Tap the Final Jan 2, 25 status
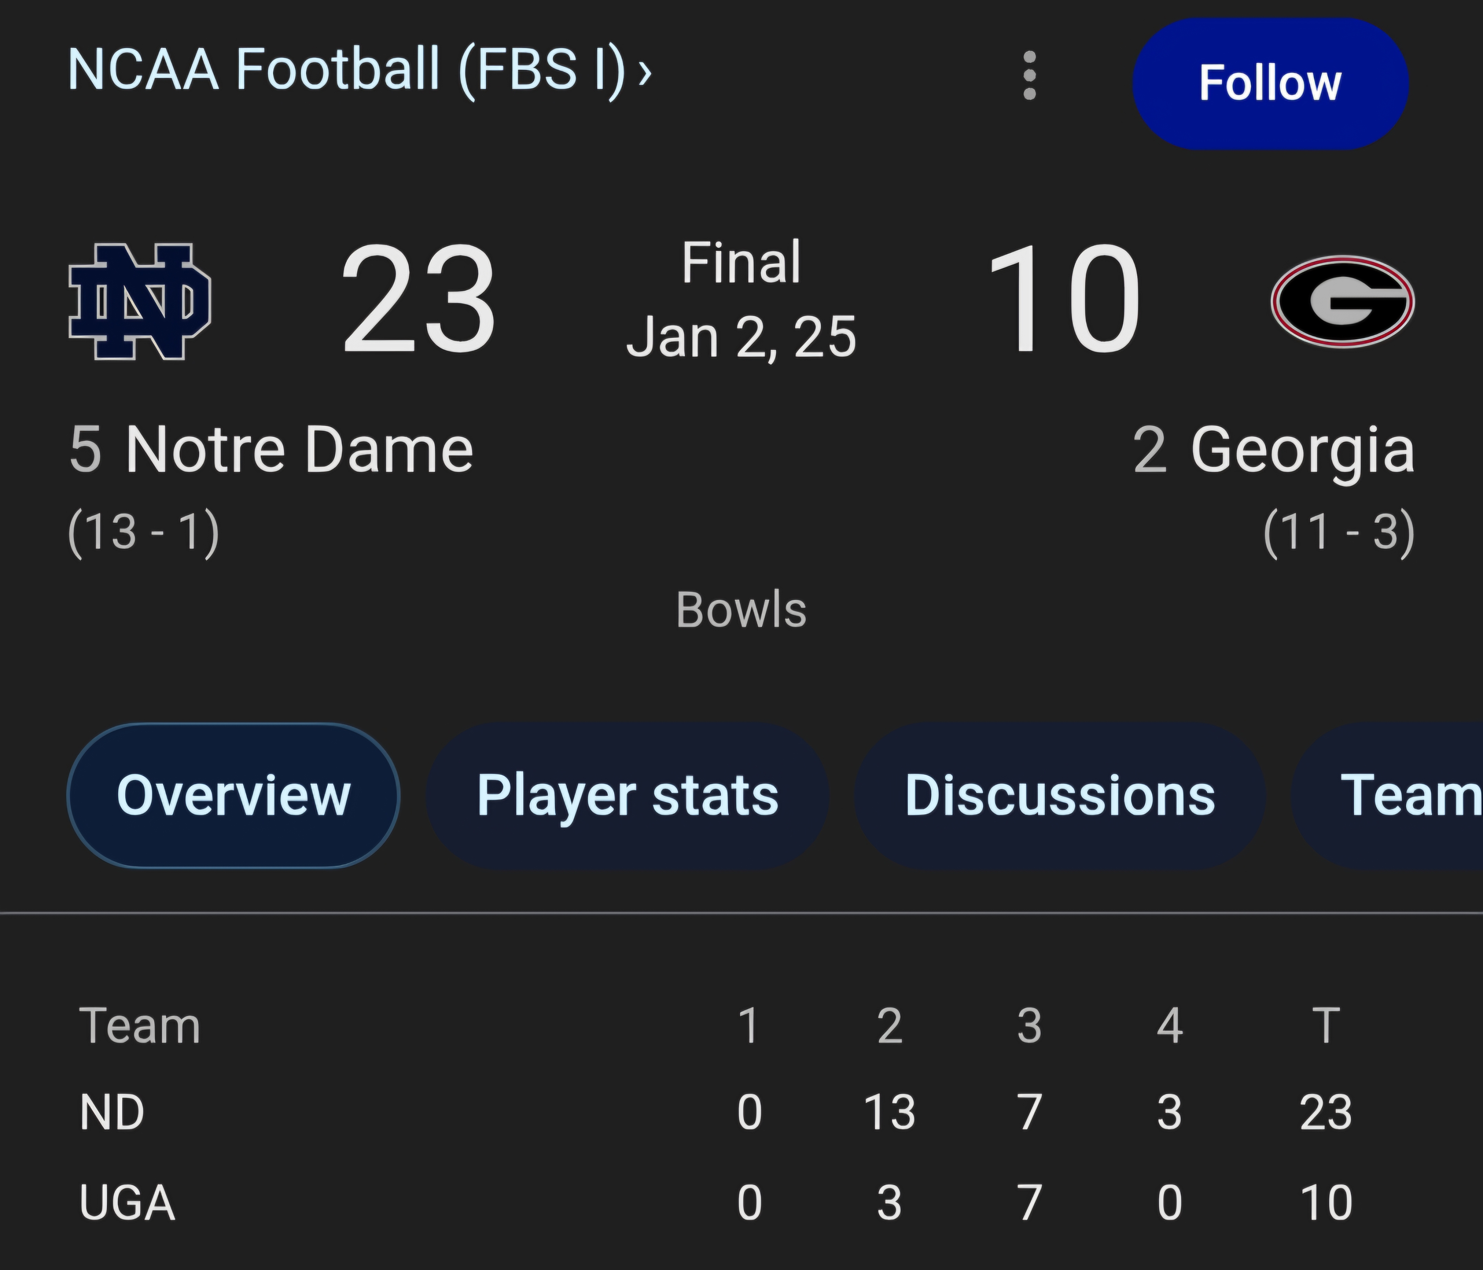The height and width of the screenshot is (1270, 1483). point(741,300)
